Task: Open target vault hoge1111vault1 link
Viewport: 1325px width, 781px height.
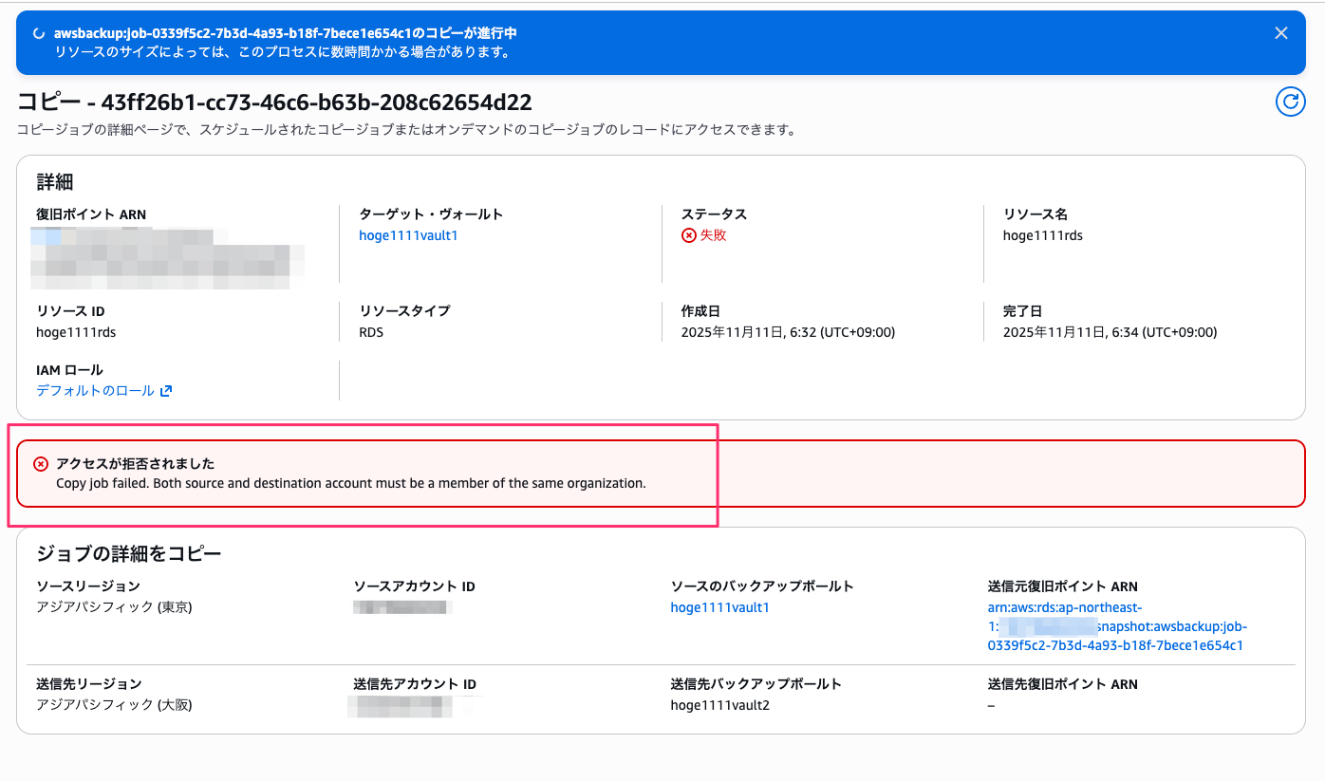Action: pos(408,235)
